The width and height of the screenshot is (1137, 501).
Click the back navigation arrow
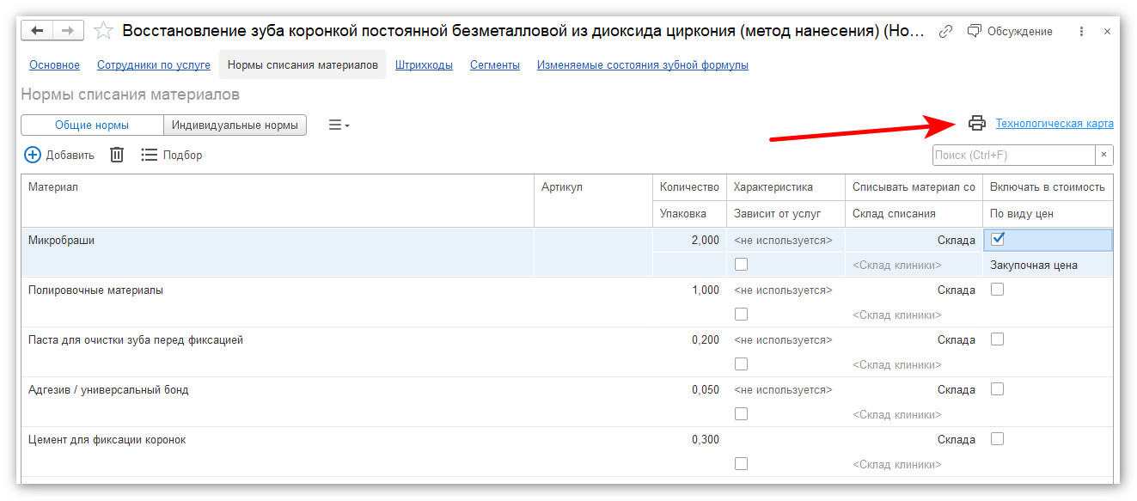coord(37,31)
